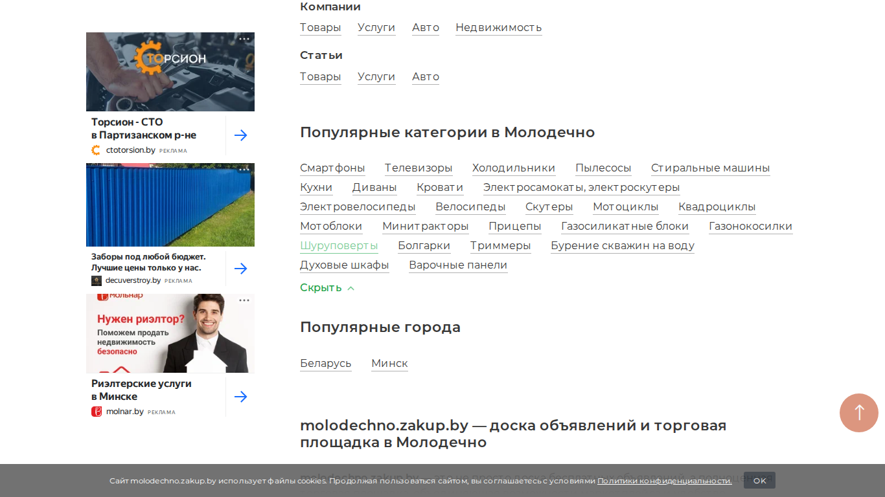Accept cookies with OK button

[759, 480]
